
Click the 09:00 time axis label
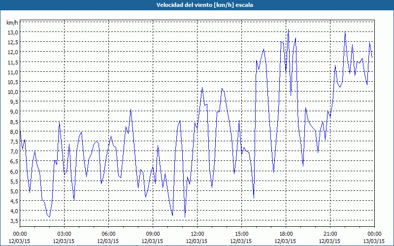[x=153, y=234]
